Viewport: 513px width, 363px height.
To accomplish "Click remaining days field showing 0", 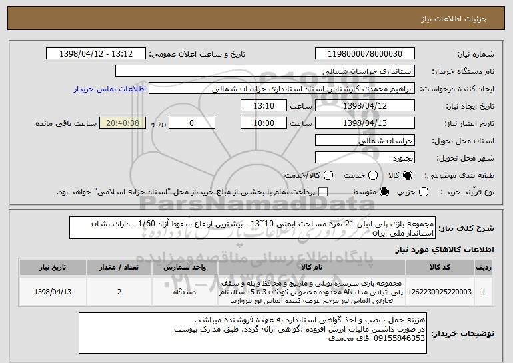I will [192, 123].
